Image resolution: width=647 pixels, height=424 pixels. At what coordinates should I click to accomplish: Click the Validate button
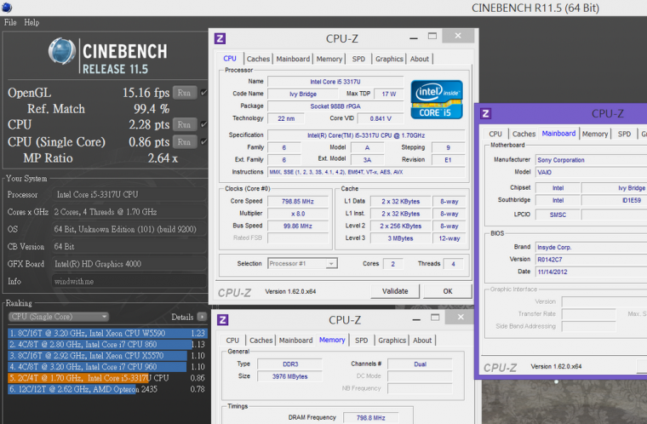(x=394, y=291)
